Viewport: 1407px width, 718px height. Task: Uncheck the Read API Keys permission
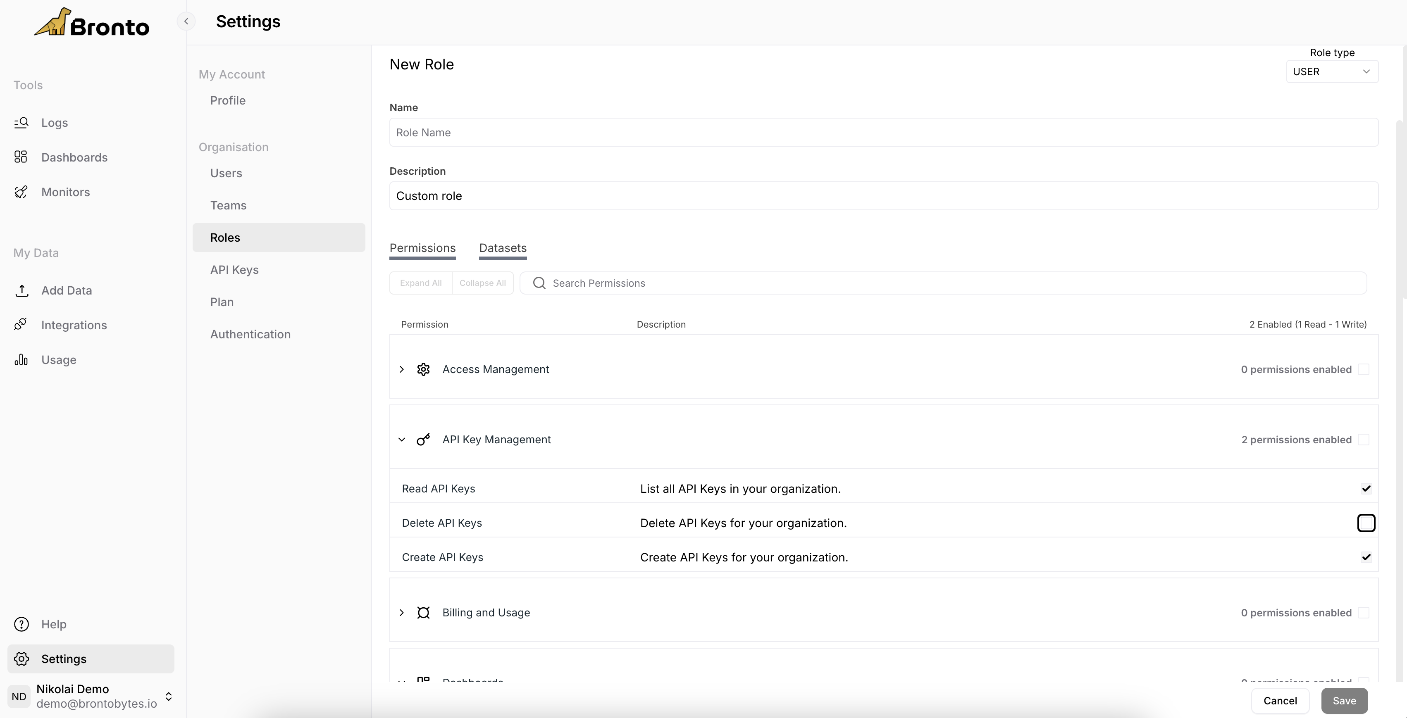1366,489
